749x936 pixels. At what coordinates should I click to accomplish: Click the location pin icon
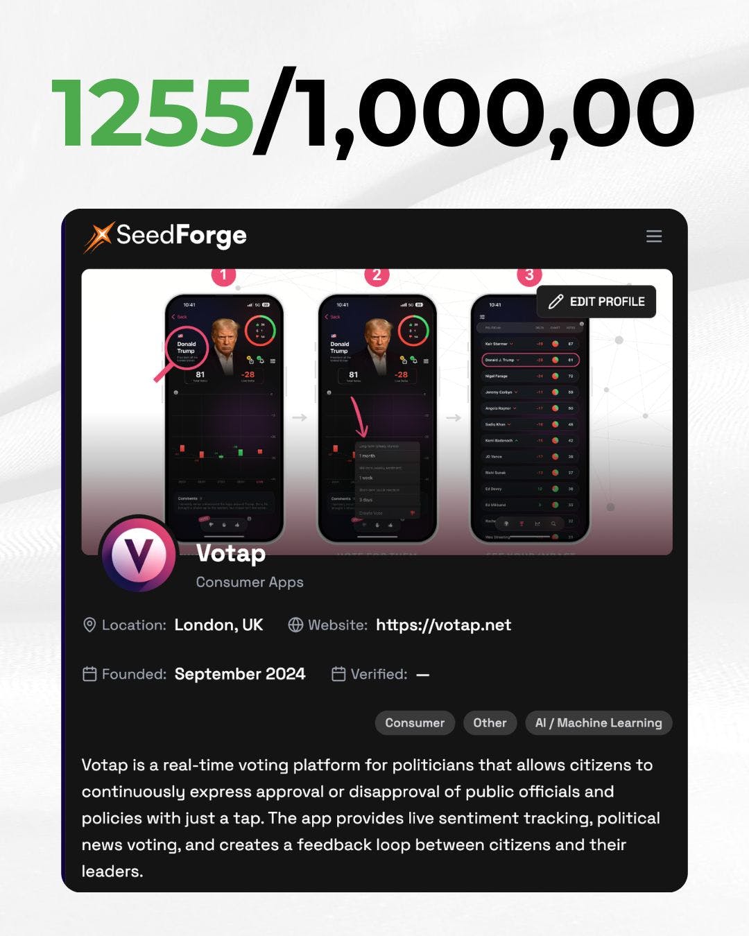(89, 625)
